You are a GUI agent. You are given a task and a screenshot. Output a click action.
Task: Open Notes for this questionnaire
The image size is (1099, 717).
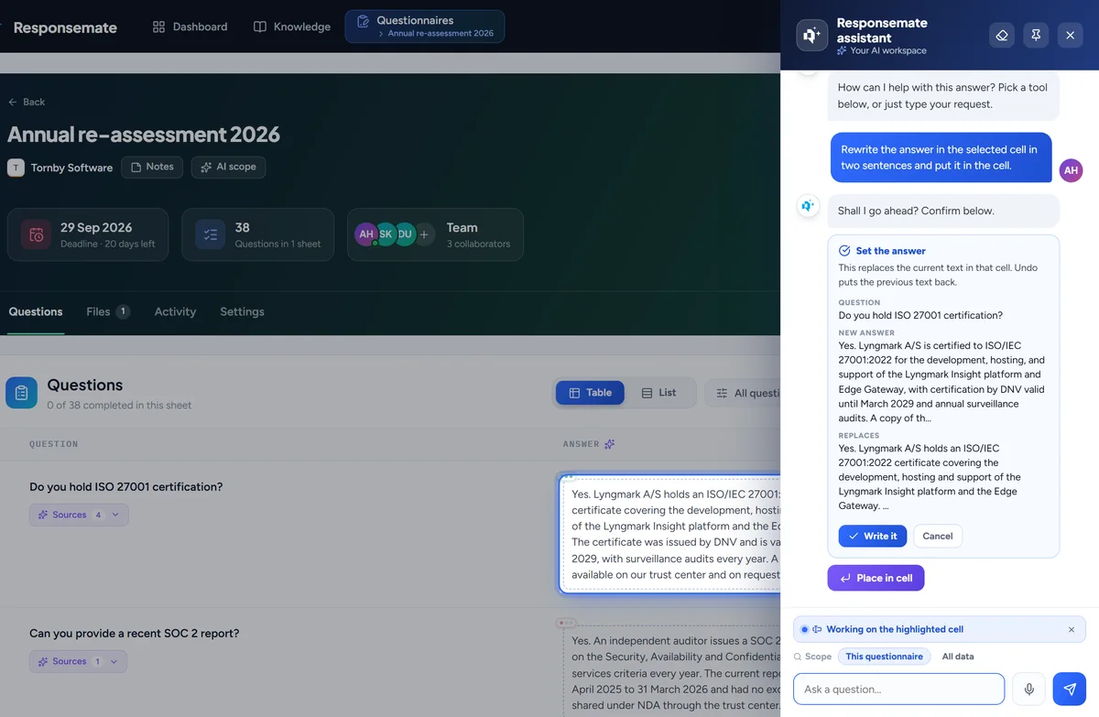[152, 167]
